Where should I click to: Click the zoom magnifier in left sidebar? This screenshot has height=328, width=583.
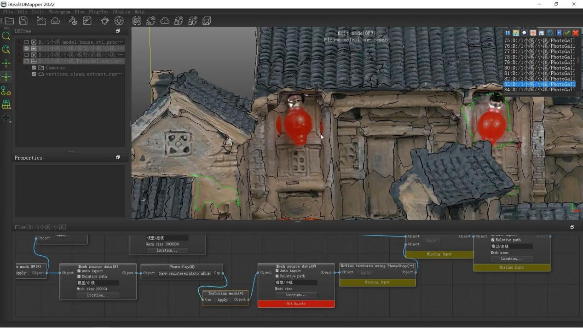click(x=6, y=36)
